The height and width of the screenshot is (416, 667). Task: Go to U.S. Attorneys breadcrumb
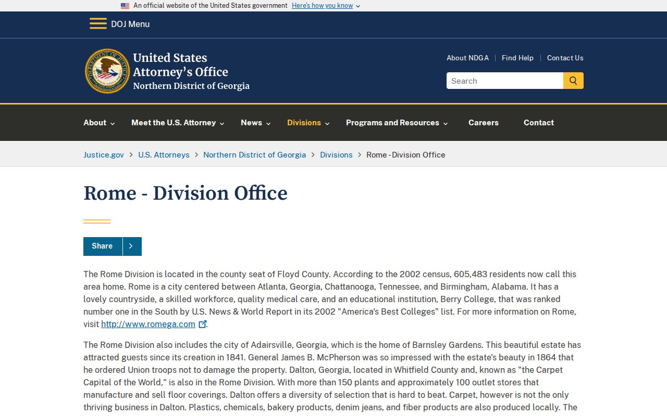tap(164, 154)
